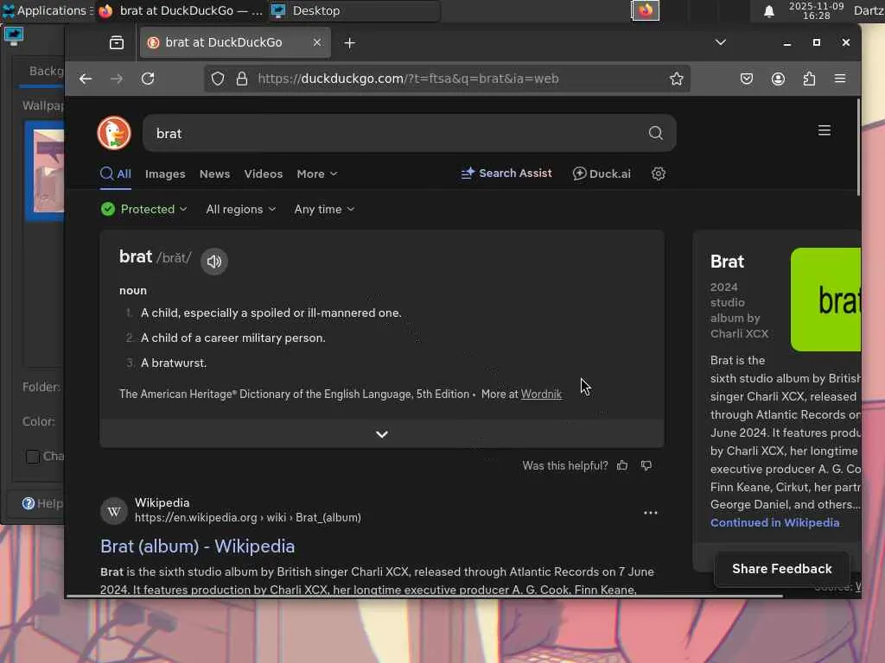This screenshot has width=885, height=663.
Task: Open the DuckDuckGo hamburger menu
Action: (824, 131)
